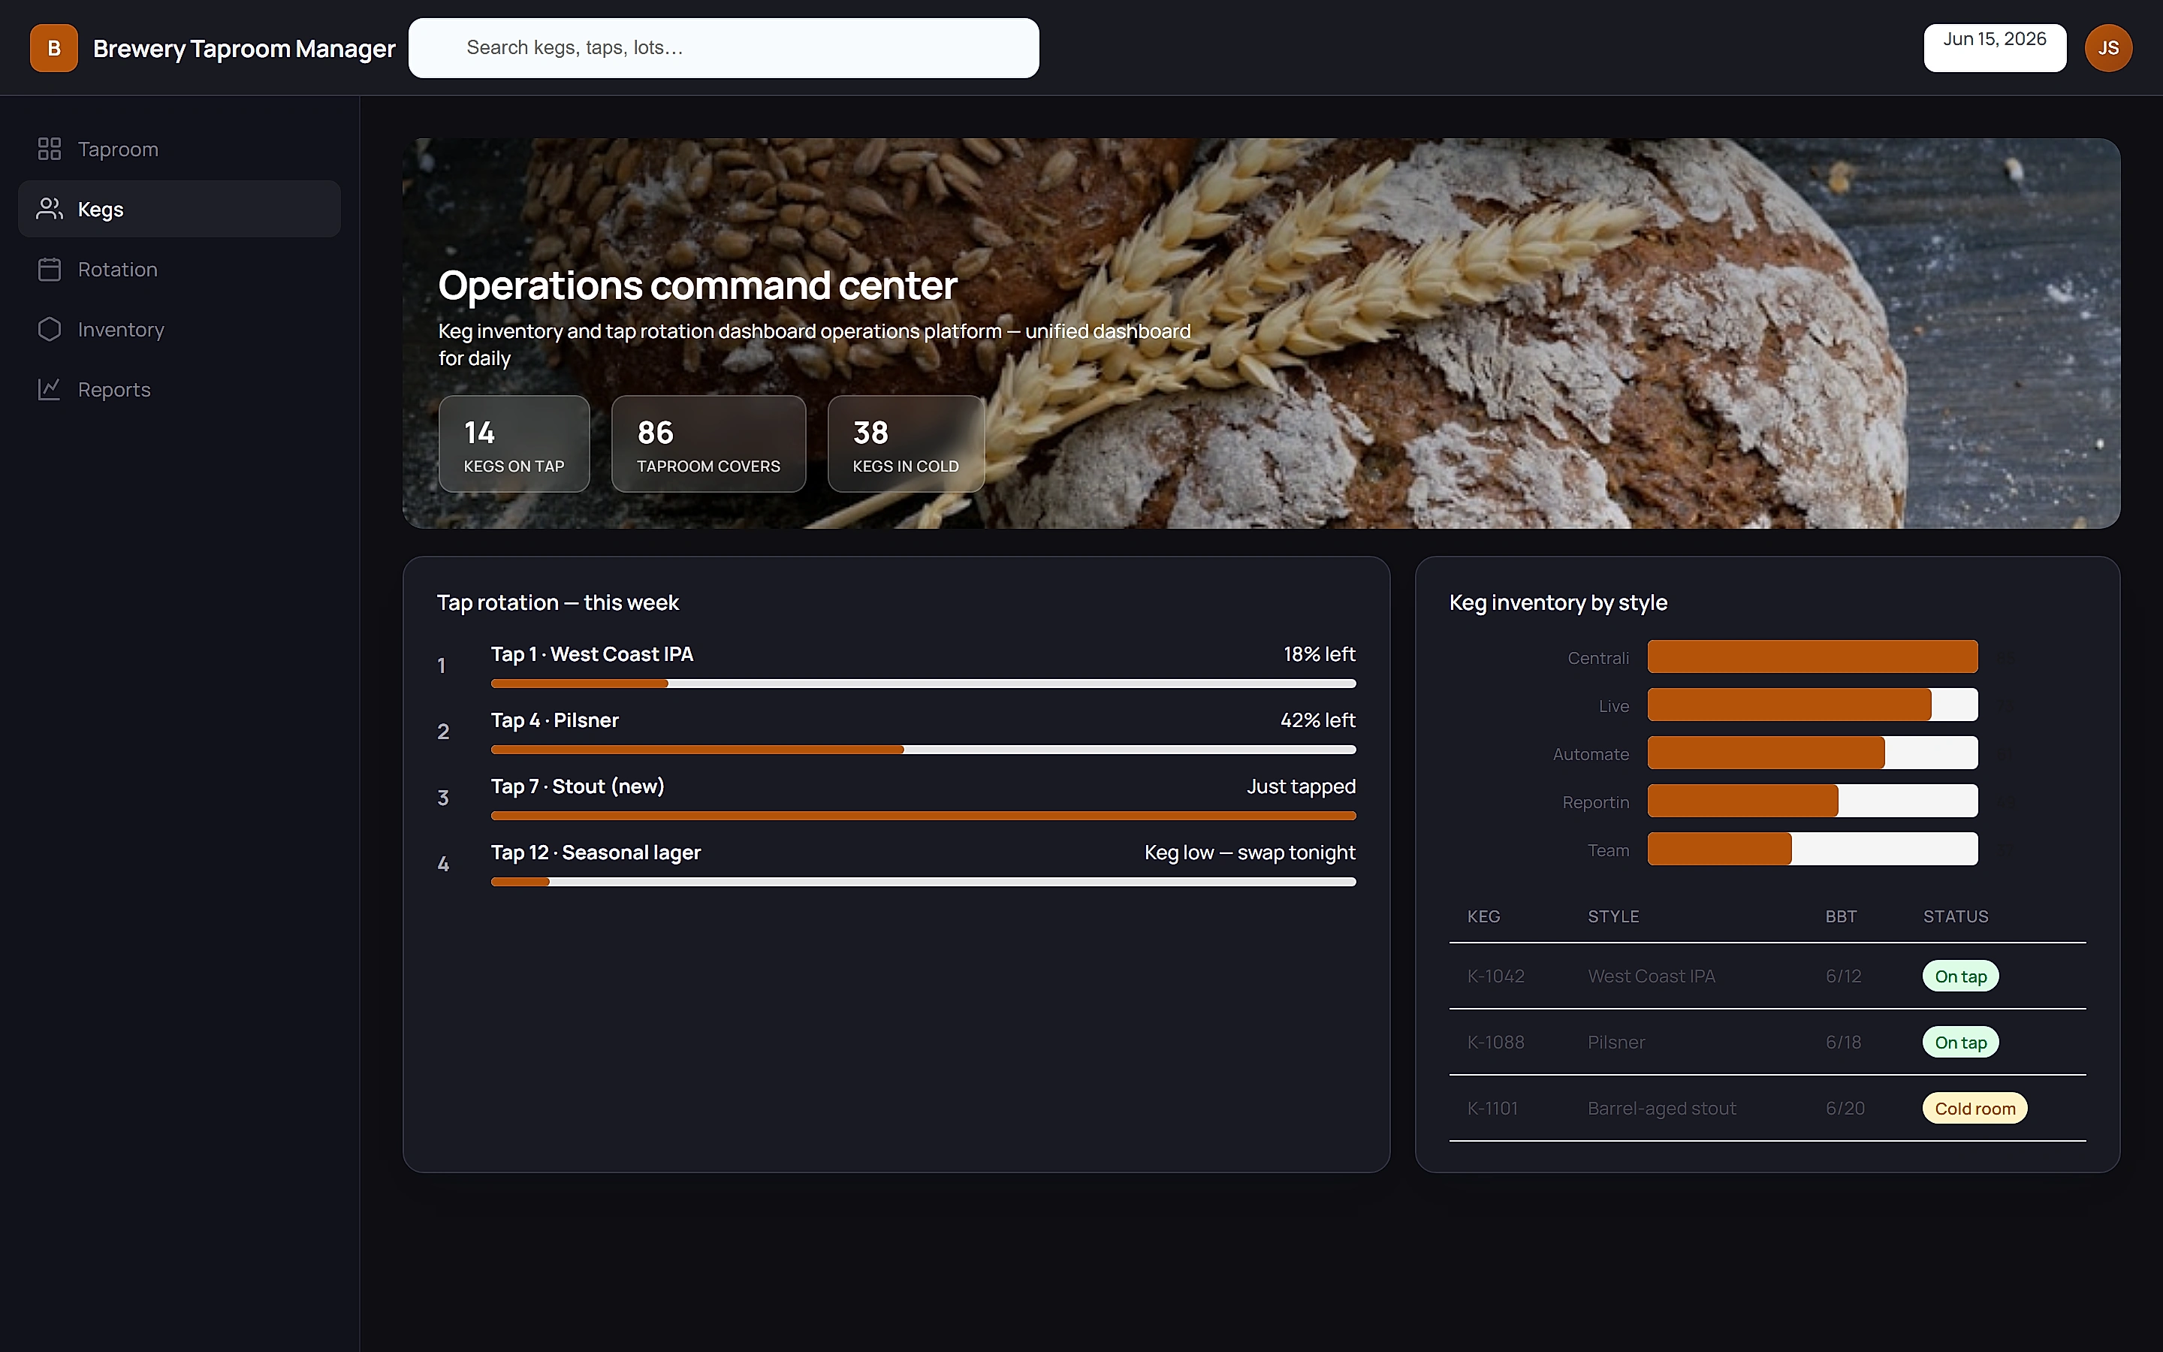
Task: Click the Automate inventory bar
Action: (x=1812, y=753)
